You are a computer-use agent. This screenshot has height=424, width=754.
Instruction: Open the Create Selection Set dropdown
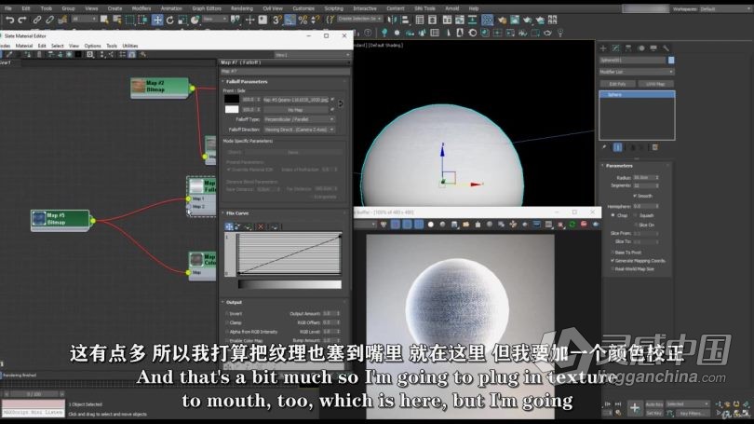359,19
